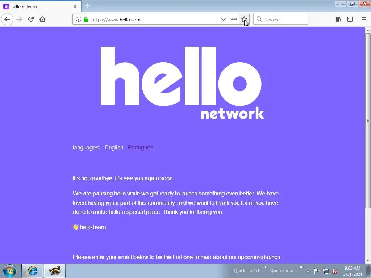Expand the first Quick Launch toolbar chevron

click(265, 267)
